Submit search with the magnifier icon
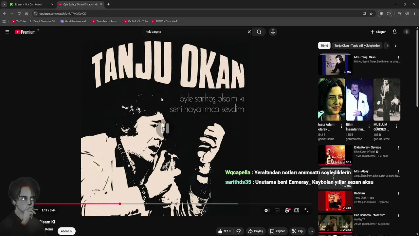 click(259, 32)
